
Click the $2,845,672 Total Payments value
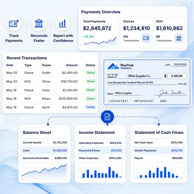click(x=97, y=28)
